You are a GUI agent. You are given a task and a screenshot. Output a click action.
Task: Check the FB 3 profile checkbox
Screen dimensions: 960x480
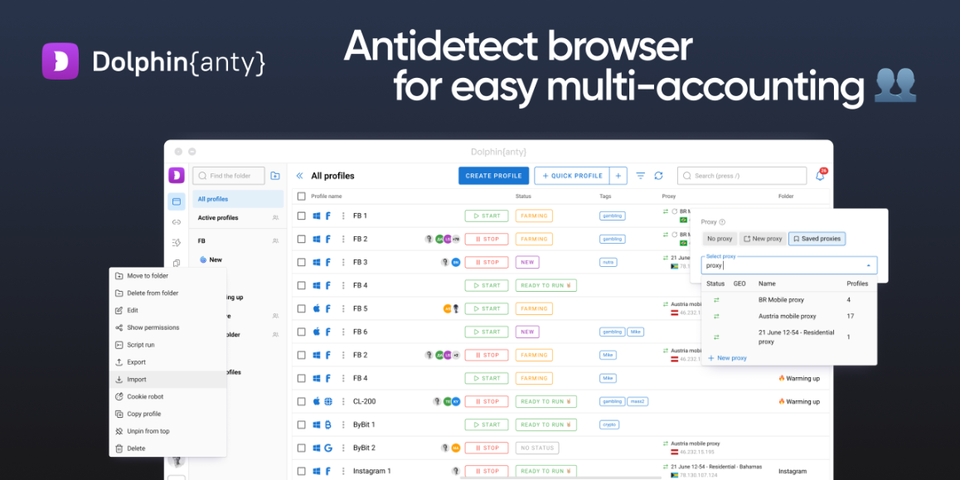(x=301, y=262)
